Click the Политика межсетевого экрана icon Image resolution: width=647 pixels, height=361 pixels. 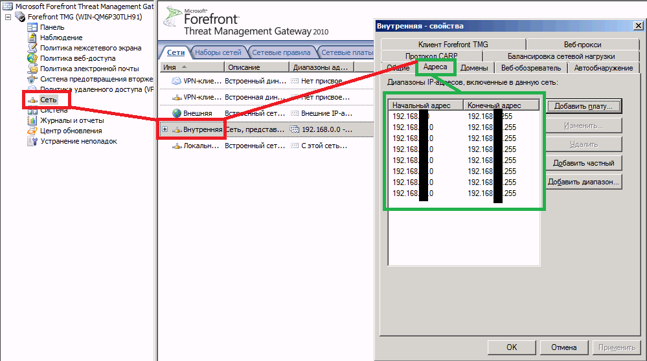point(32,48)
